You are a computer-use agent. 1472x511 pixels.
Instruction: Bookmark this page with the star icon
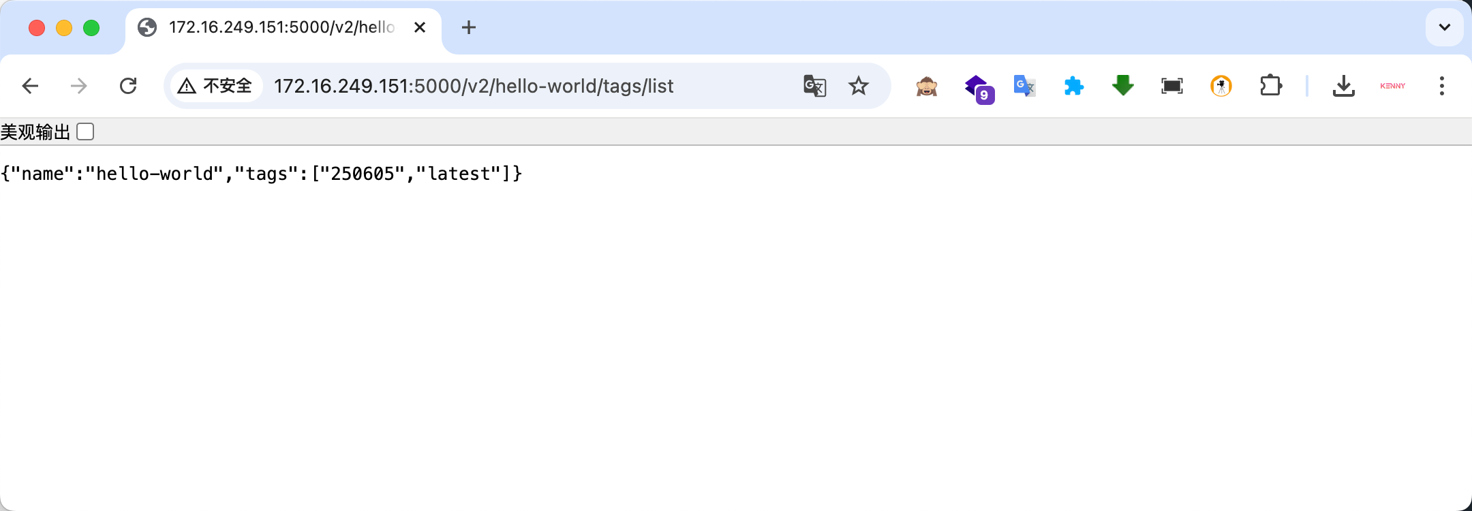pos(859,86)
